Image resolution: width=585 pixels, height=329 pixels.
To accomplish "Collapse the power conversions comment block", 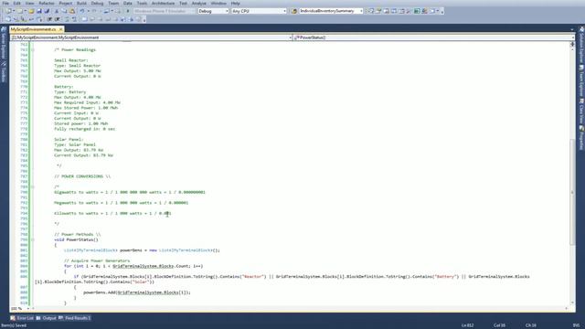I will point(33,186).
